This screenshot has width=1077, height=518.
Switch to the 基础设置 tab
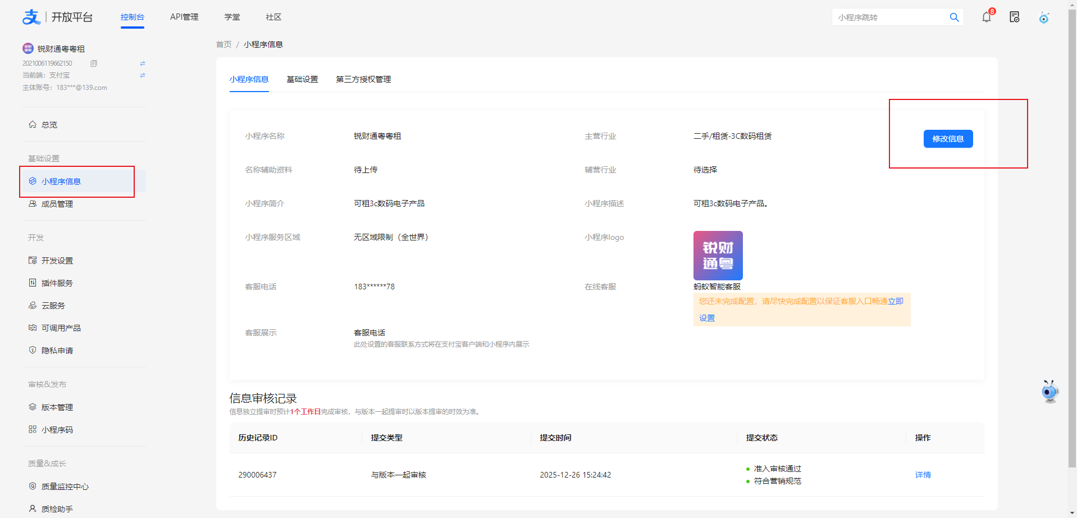302,79
